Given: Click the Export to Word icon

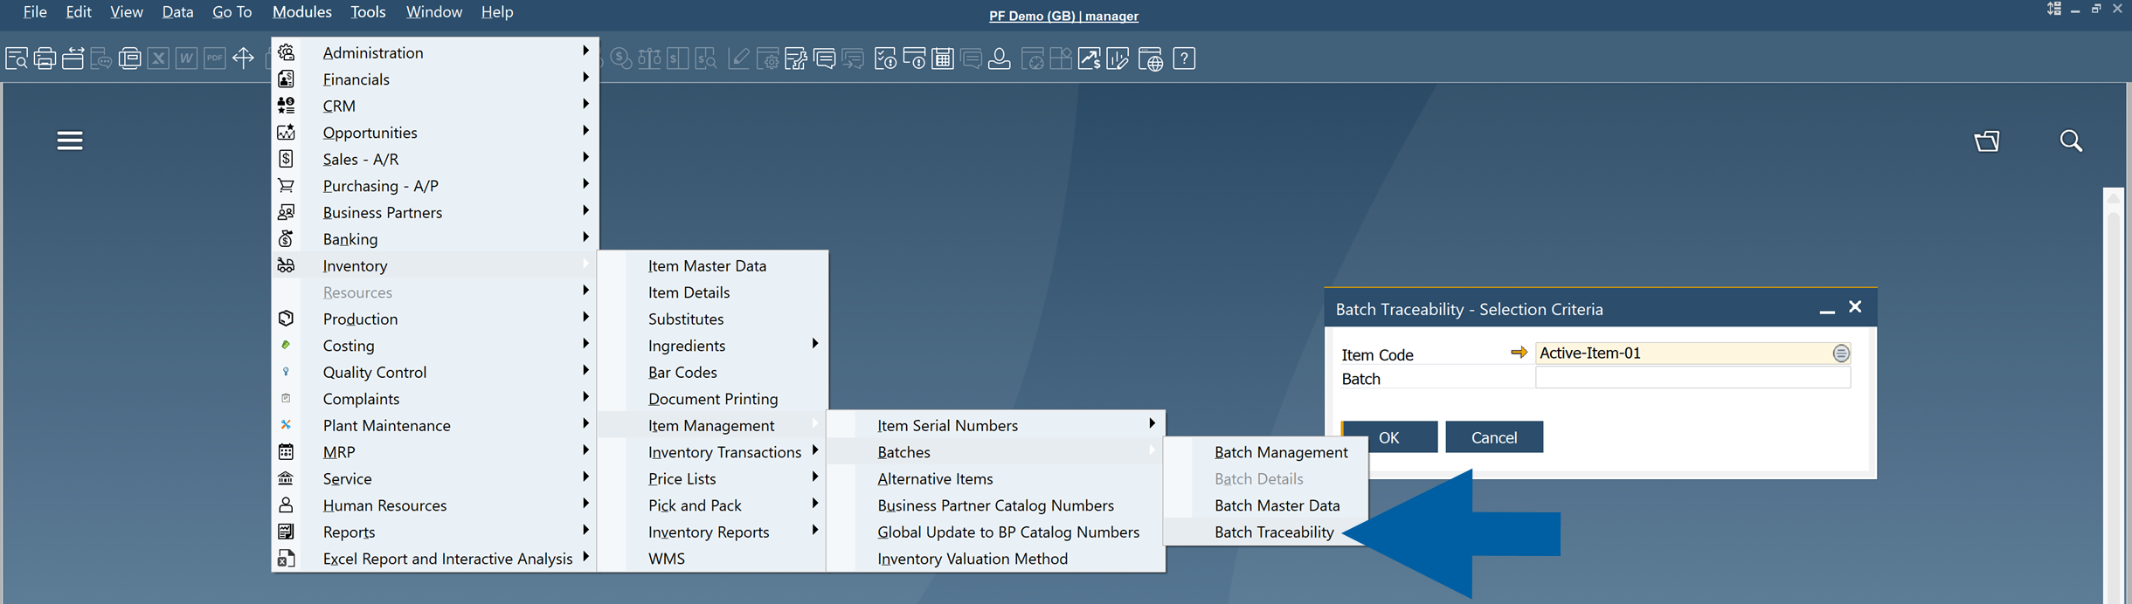Looking at the screenshot, I should 186,58.
